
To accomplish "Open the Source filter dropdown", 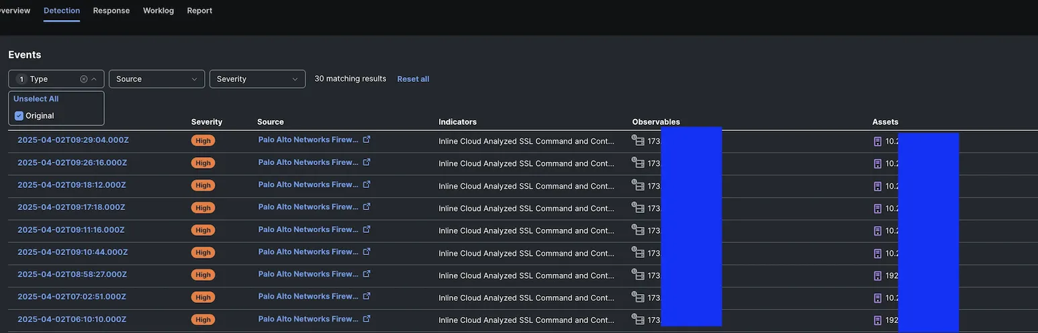I will click(x=156, y=79).
